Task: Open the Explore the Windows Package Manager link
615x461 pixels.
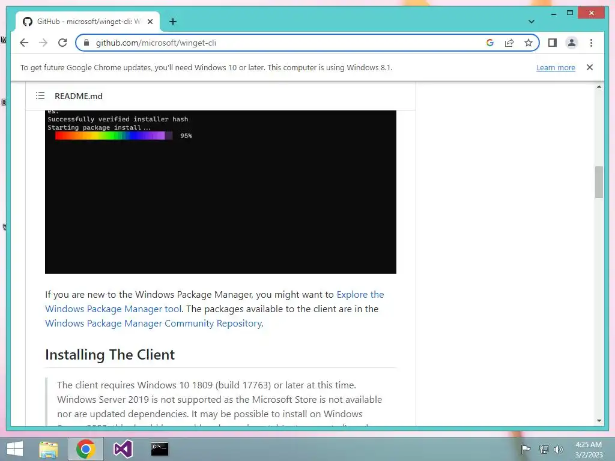Action: 214,301
